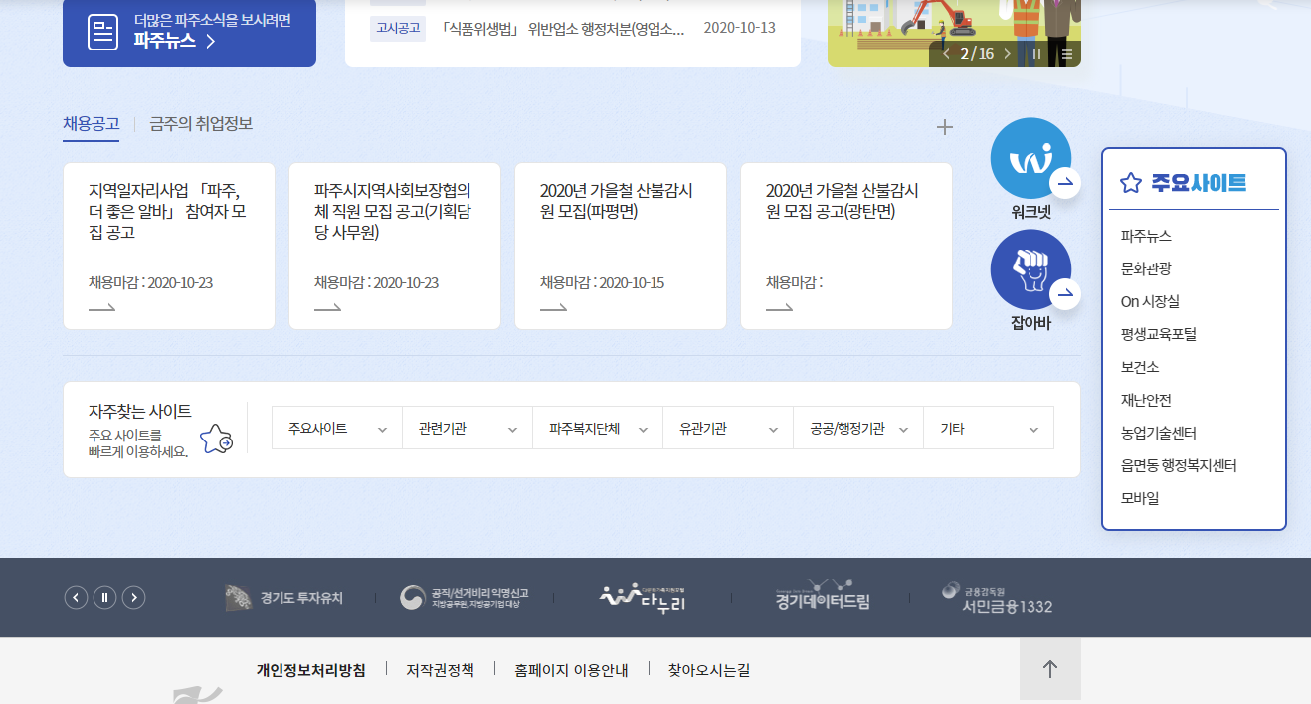Open 다누리 banner logo

643,597
